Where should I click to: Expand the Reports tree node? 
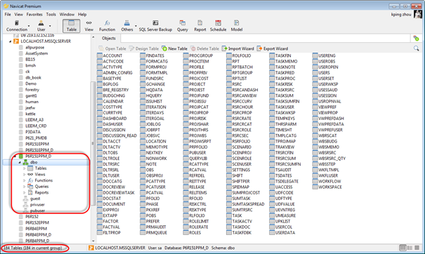[x=24, y=192]
